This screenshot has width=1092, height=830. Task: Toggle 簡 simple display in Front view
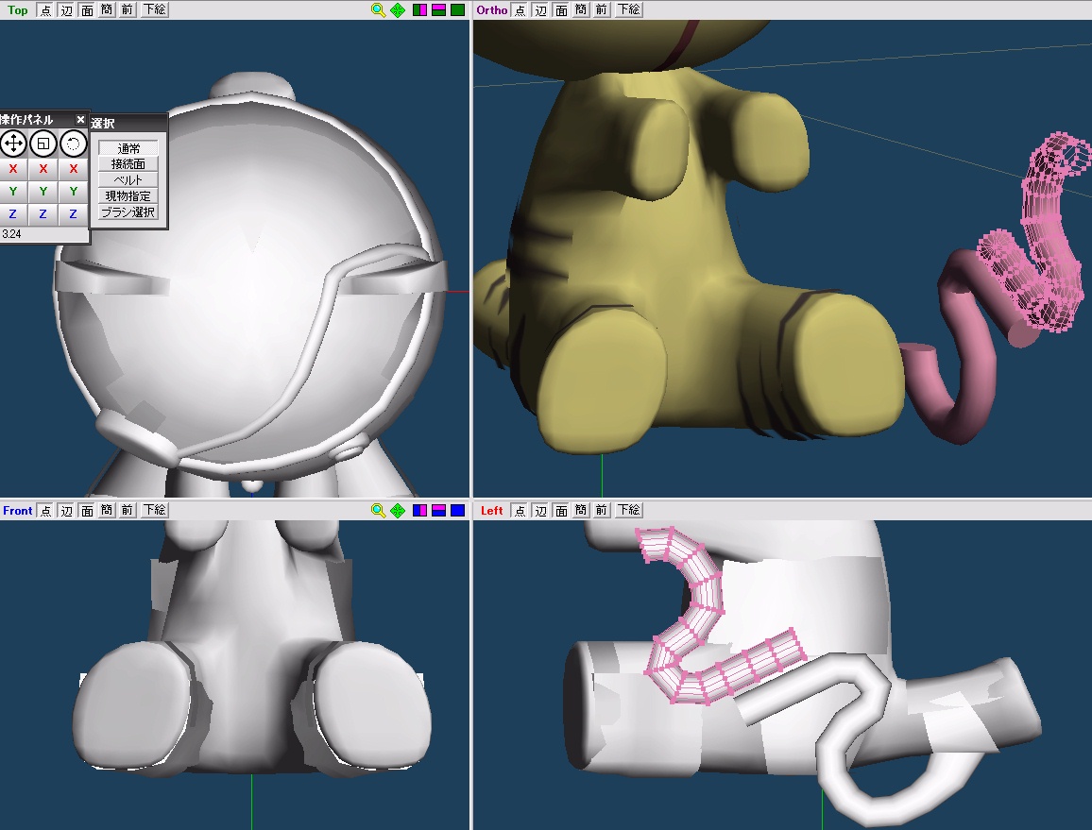pyautogui.click(x=106, y=511)
